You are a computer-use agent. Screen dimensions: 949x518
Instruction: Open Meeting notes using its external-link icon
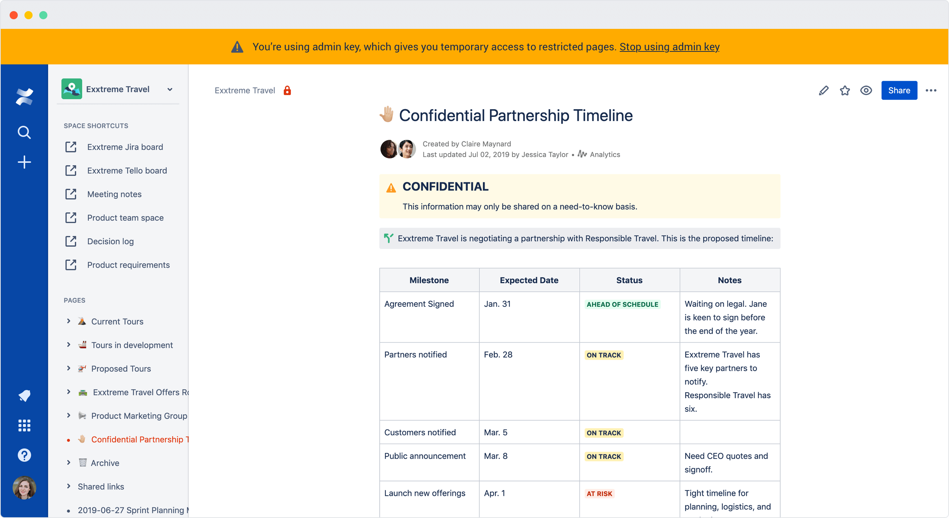click(71, 194)
